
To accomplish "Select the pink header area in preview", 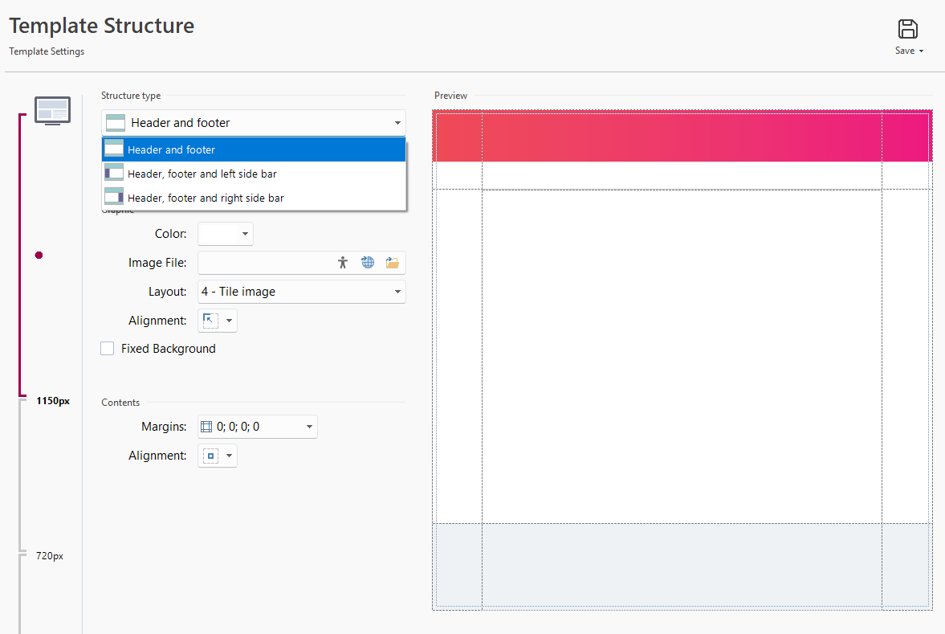I will click(682, 137).
